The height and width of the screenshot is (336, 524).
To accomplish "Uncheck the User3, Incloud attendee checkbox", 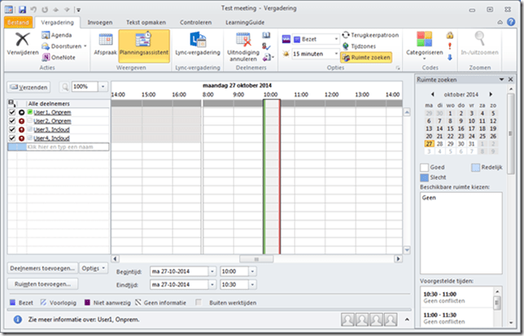I will pyautogui.click(x=11, y=129).
